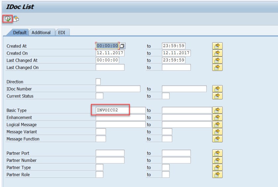Click the IDoc List title
This screenshot has width=278, height=187.
[x=20, y=7]
